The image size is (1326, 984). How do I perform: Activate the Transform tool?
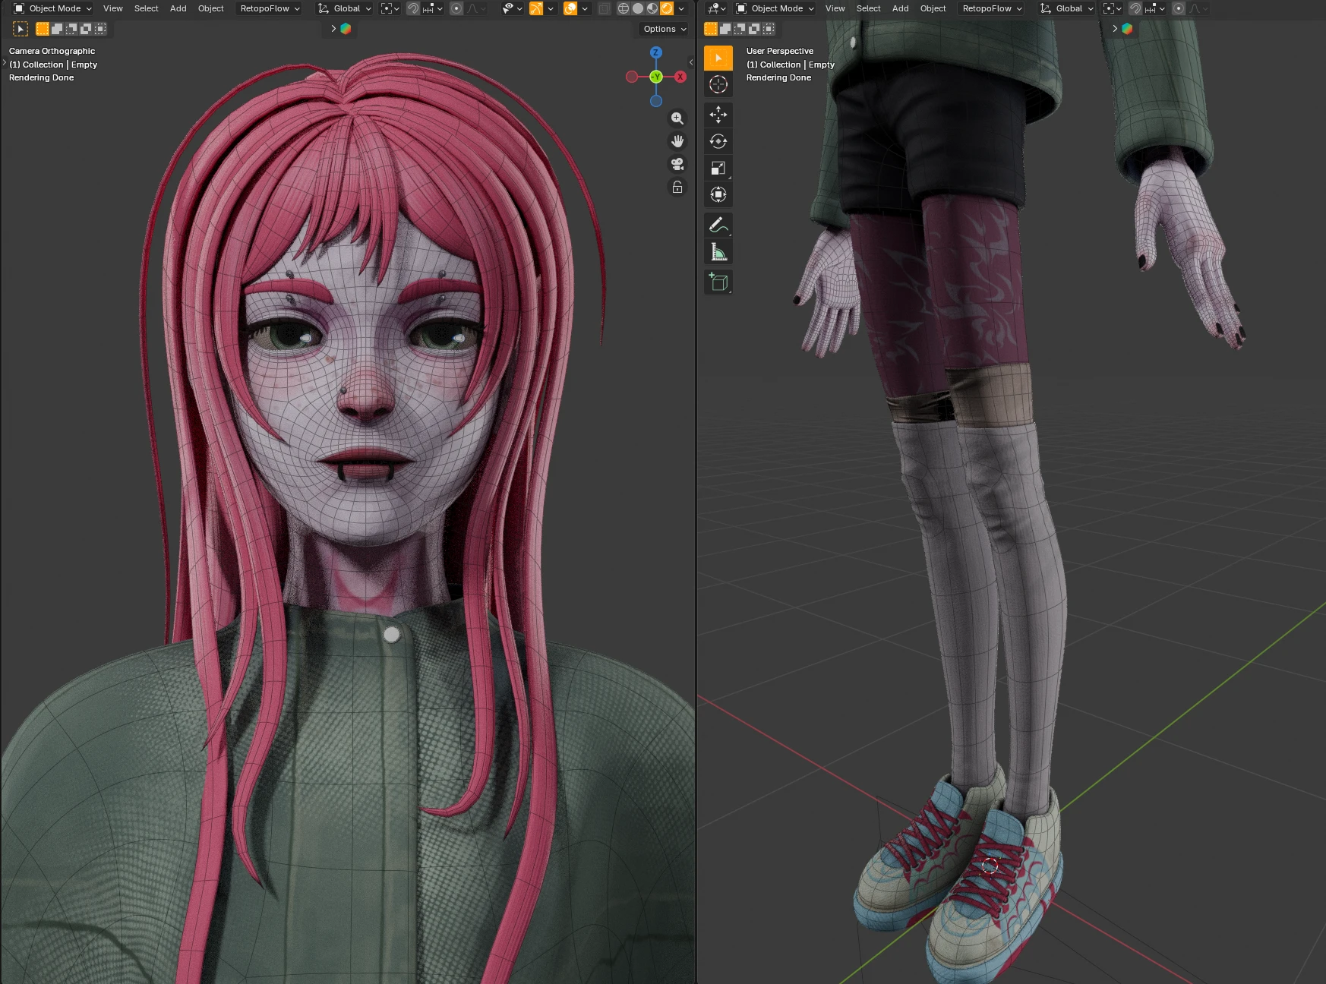pos(718,194)
